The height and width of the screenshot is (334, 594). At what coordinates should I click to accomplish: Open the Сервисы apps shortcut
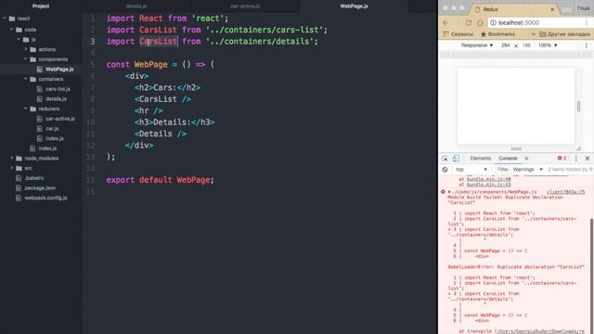tap(458, 34)
